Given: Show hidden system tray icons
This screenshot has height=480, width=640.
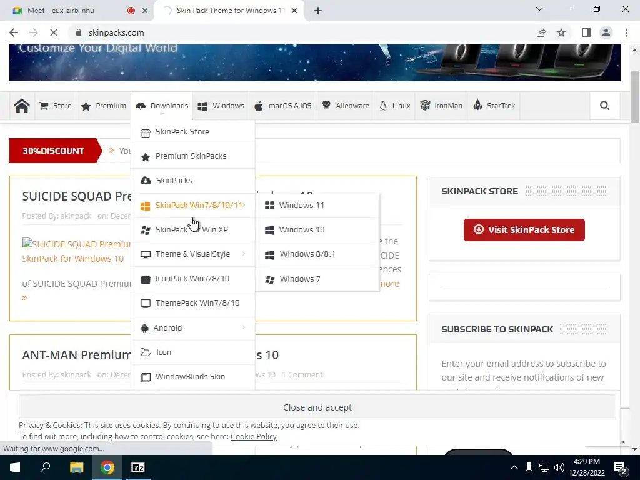Looking at the screenshot, I should [x=514, y=467].
